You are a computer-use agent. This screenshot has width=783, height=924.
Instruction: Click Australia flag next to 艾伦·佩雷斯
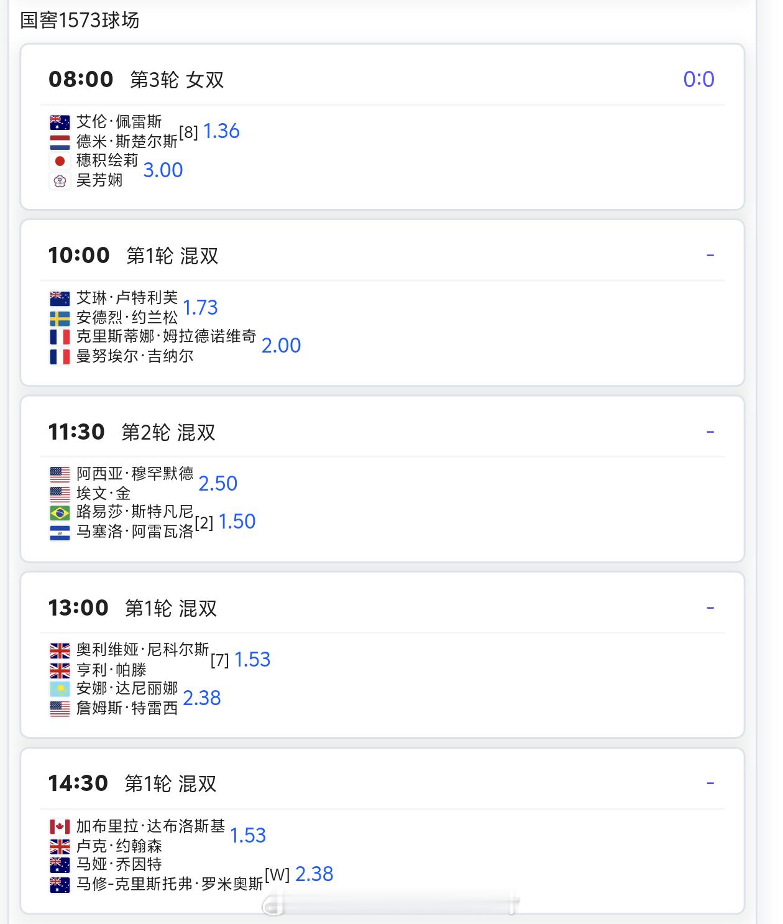[60, 122]
